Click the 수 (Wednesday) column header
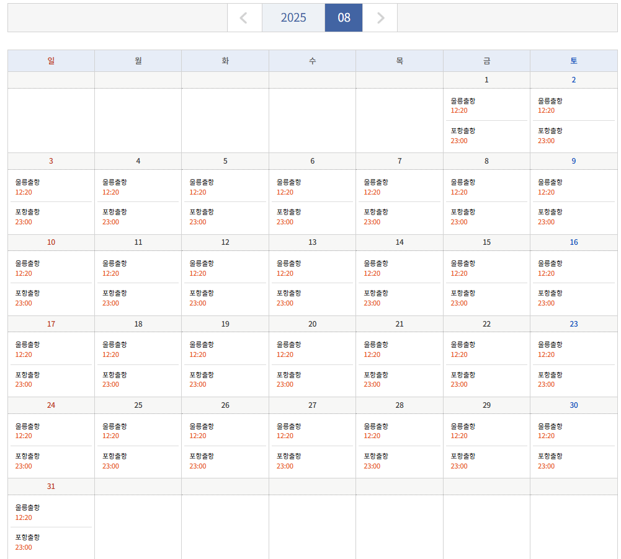The image size is (621, 559). click(313, 61)
